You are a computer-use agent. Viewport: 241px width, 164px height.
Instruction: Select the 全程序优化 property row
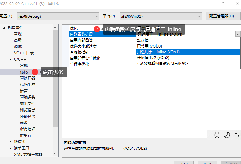pos(79,64)
